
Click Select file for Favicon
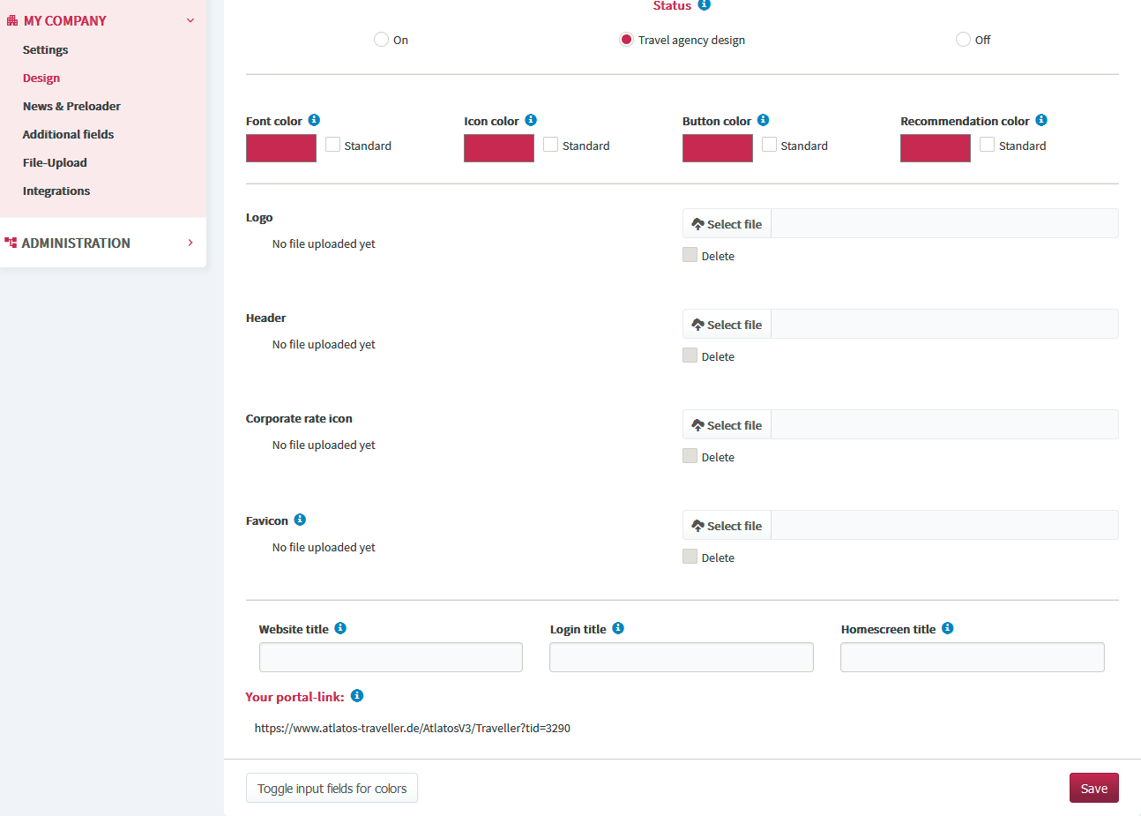[727, 526]
